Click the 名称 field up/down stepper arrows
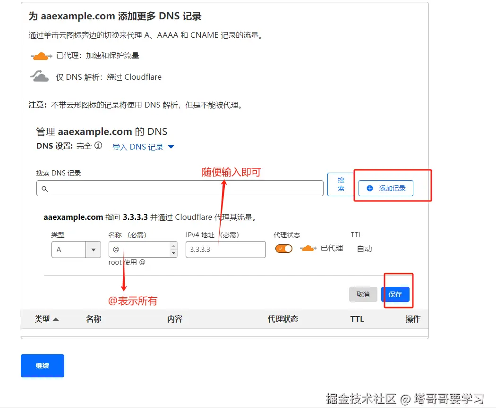 point(173,249)
